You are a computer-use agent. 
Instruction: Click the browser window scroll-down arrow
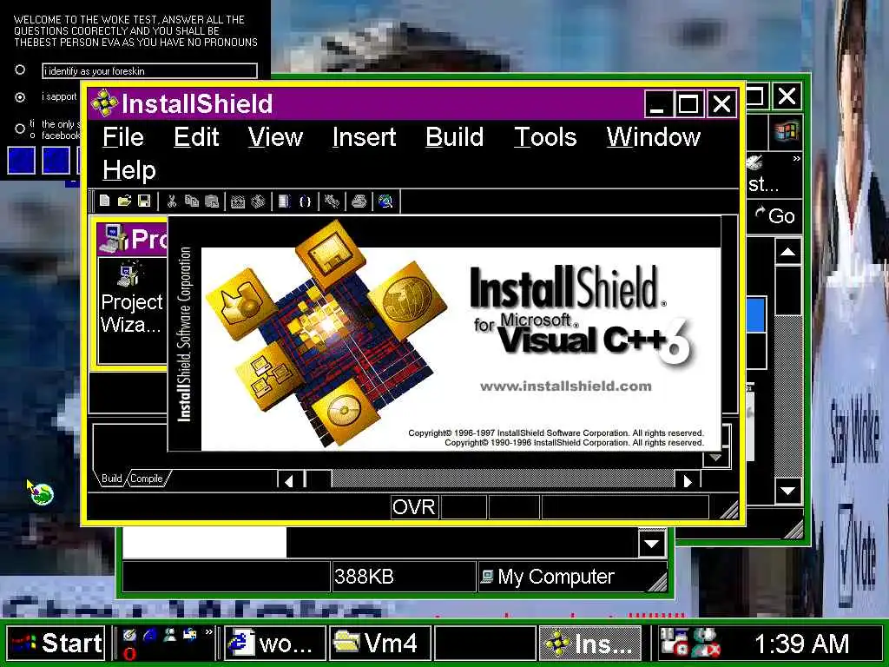tap(787, 491)
